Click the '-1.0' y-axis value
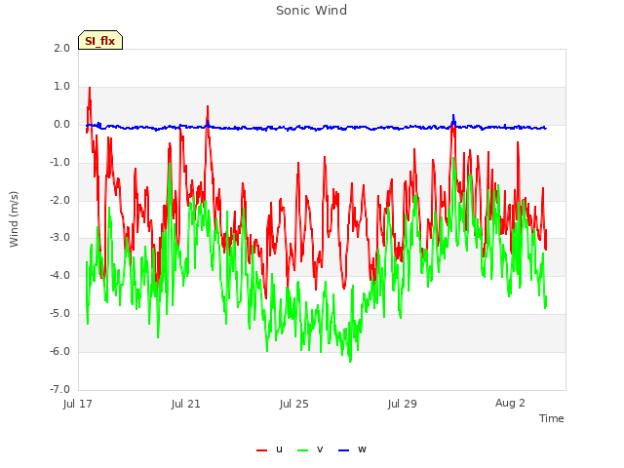 [60, 162]
